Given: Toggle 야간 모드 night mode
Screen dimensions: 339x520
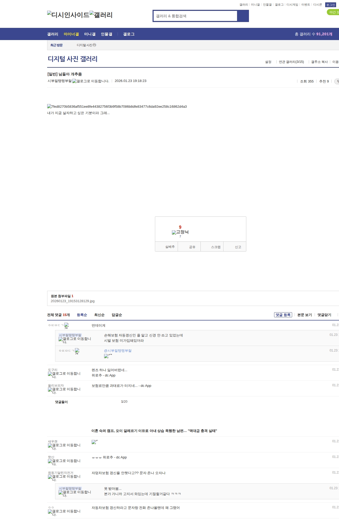Looking at the screenshot, I should (333, 12).
